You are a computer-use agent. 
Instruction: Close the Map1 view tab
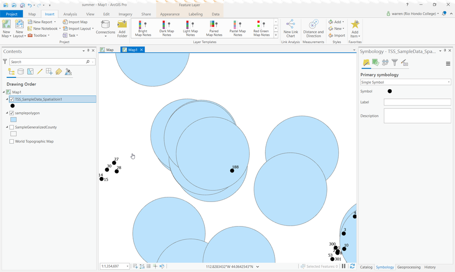pyautogui.click(x=142, y=50)
